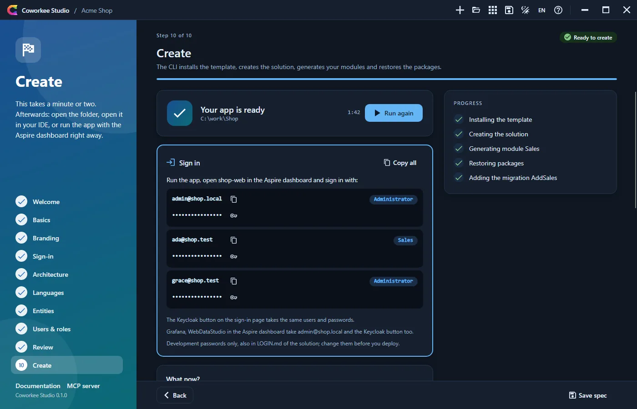This screenshot has height=409, width=637.
Task: Click the checkmark next to Creating the solution
Action: pos(459,134)
